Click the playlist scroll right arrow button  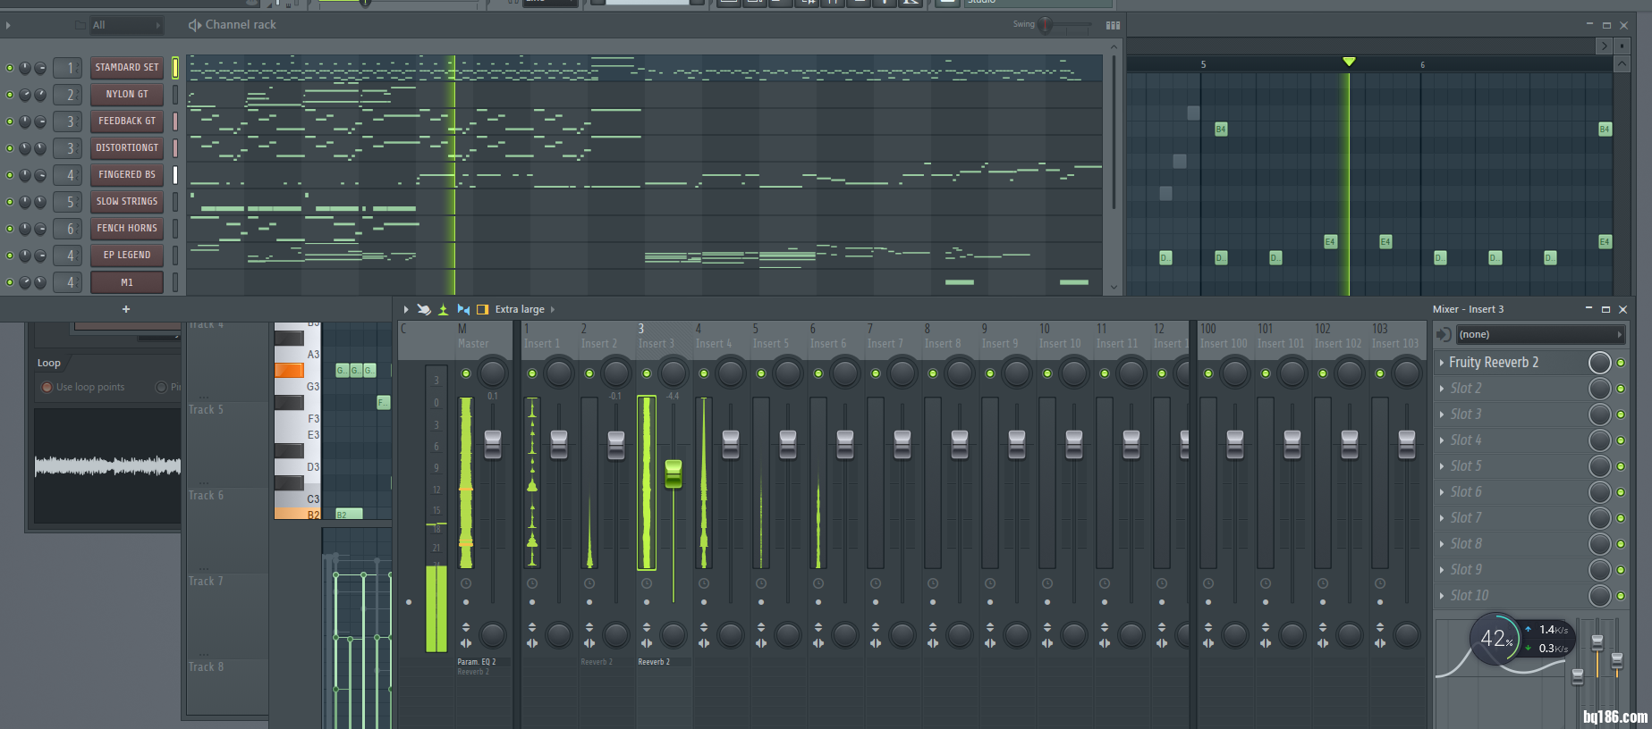pos(1604,46)
